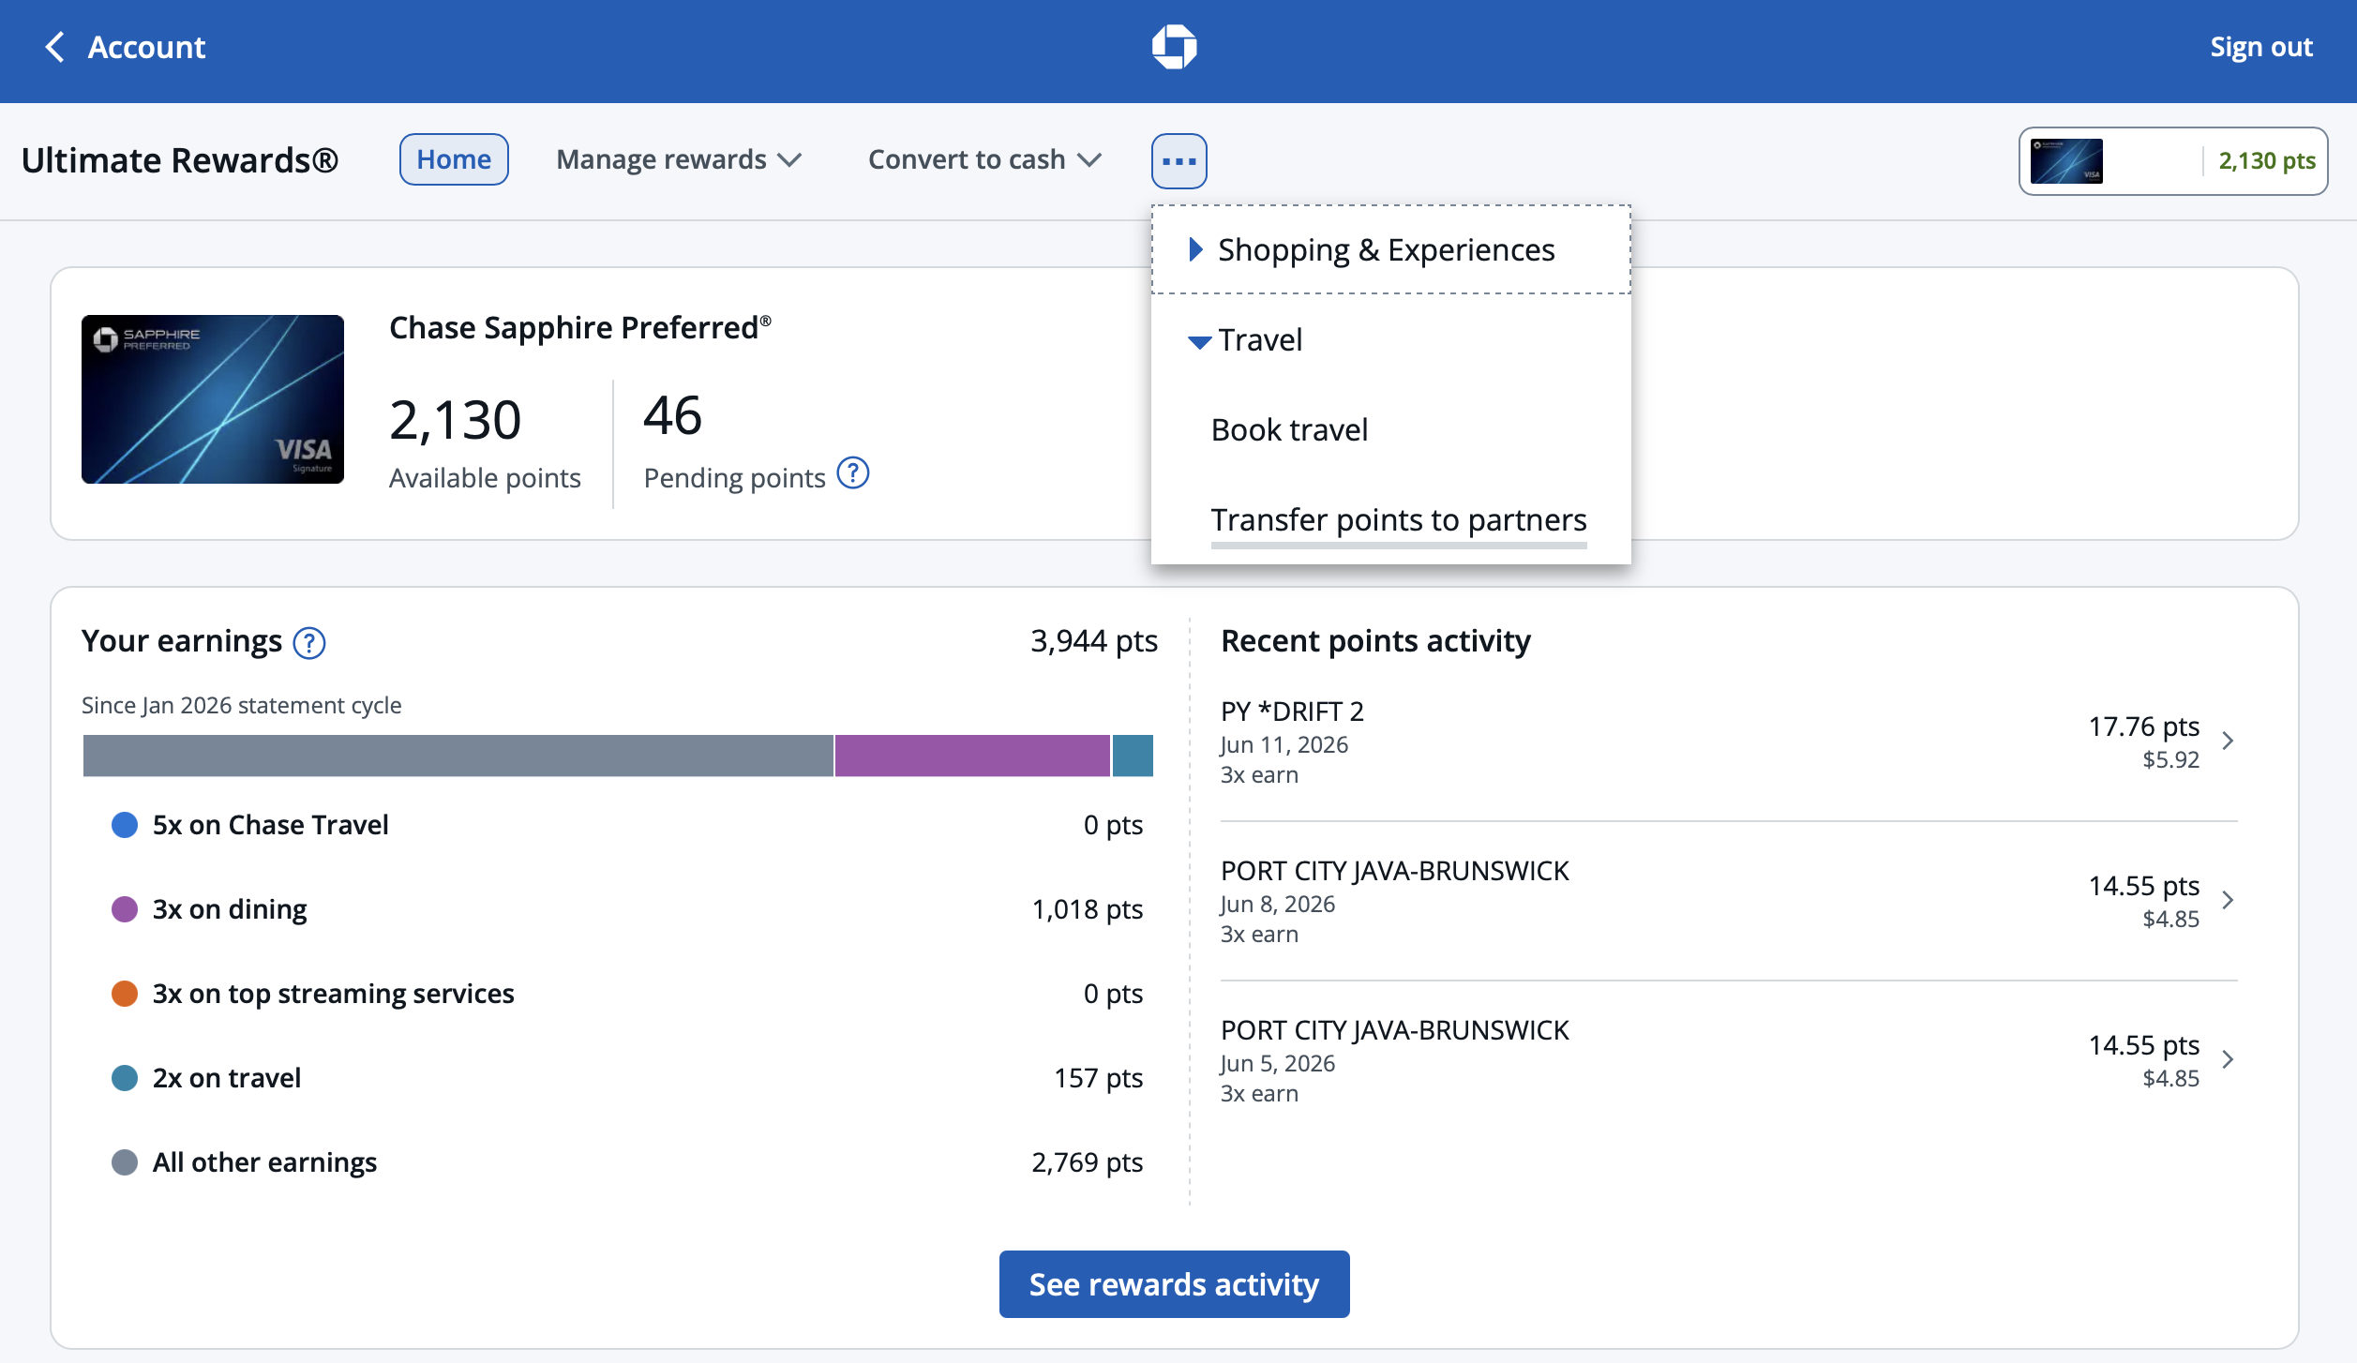Click the Chase octagon logo
Image resolution: width=2357 pixels, height=1363 pixels.
click(1174, 47)
